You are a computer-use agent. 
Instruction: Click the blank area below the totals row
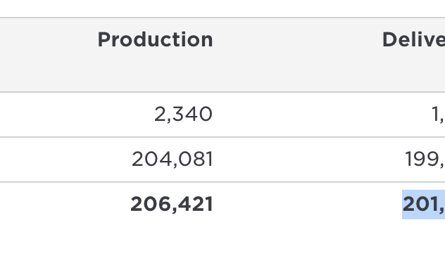pos(222,244)
